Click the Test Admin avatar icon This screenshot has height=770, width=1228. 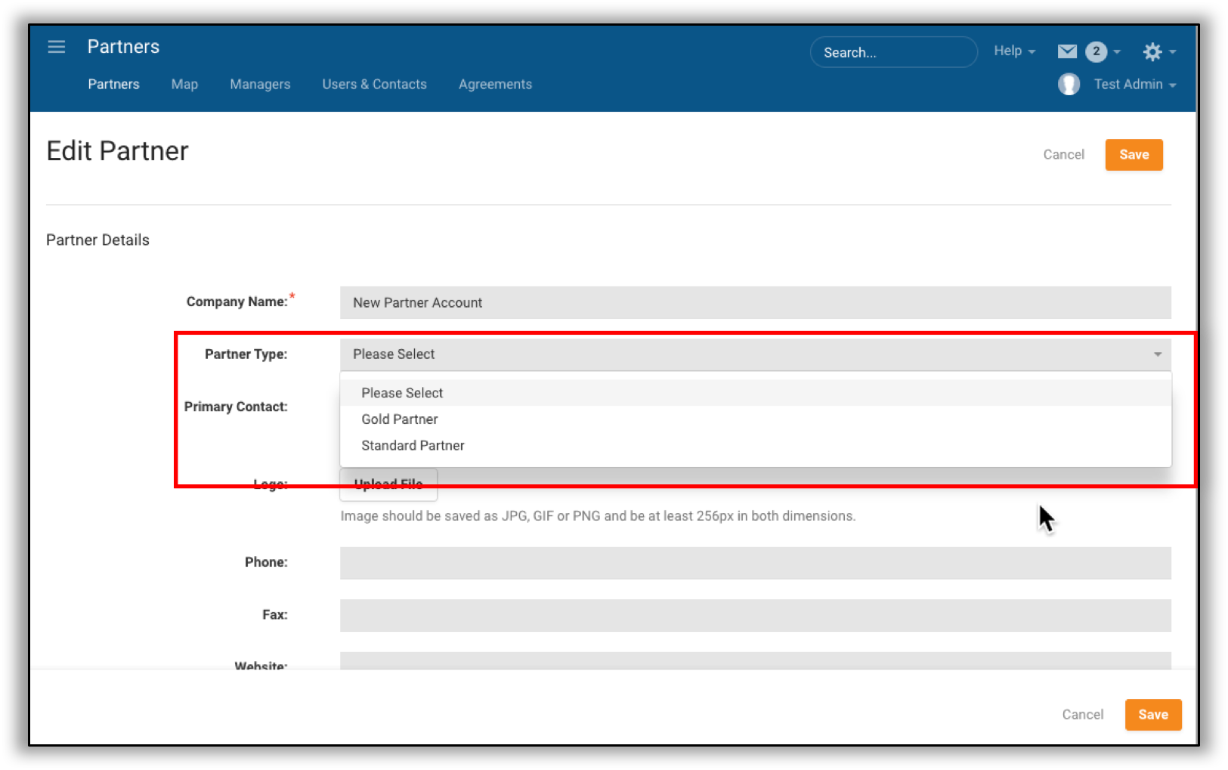(1069, 84)
